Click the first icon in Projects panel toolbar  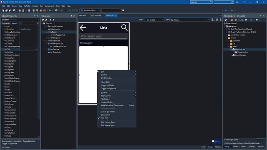click(226, 20)
